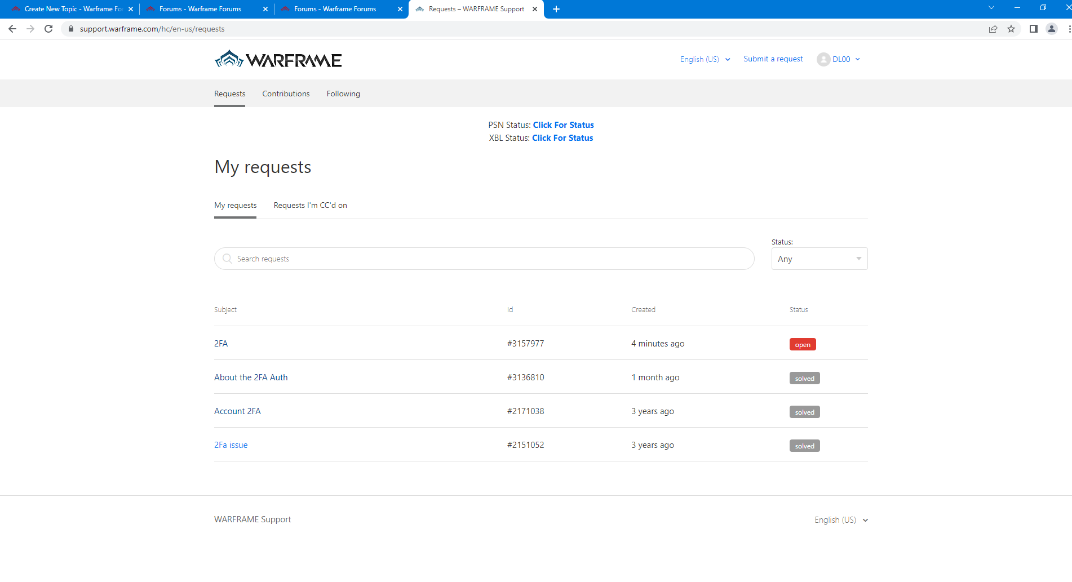The image size is (1072, 582).
Task: Click request id #3136810
Action: click(x=525, y=377)
